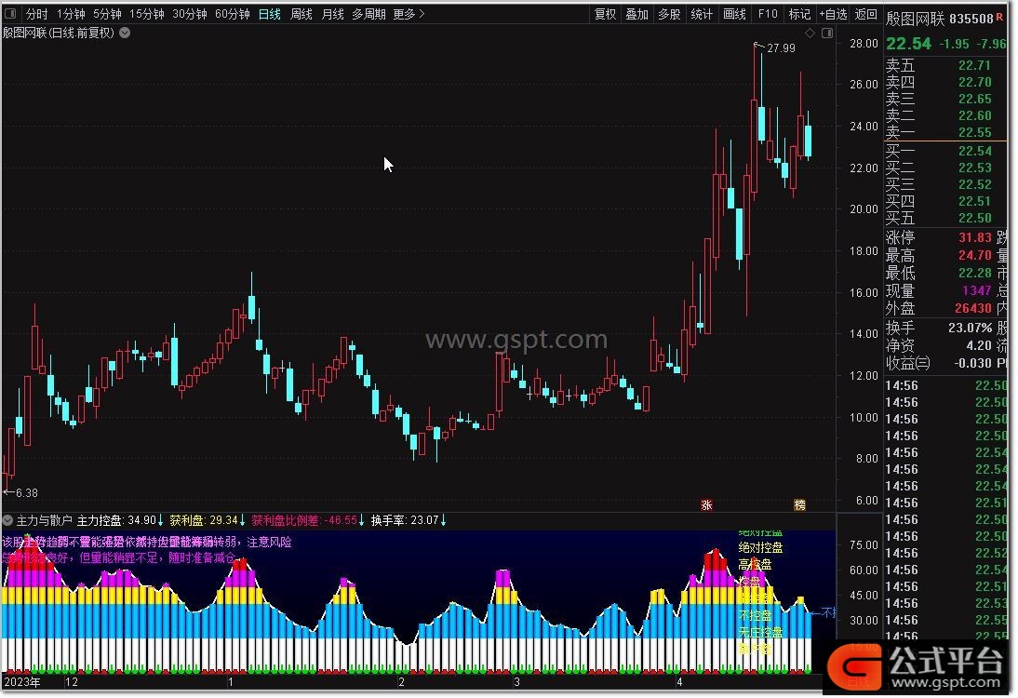
Task: Select the 日线 daily period
Action: (x=270, y=14)
